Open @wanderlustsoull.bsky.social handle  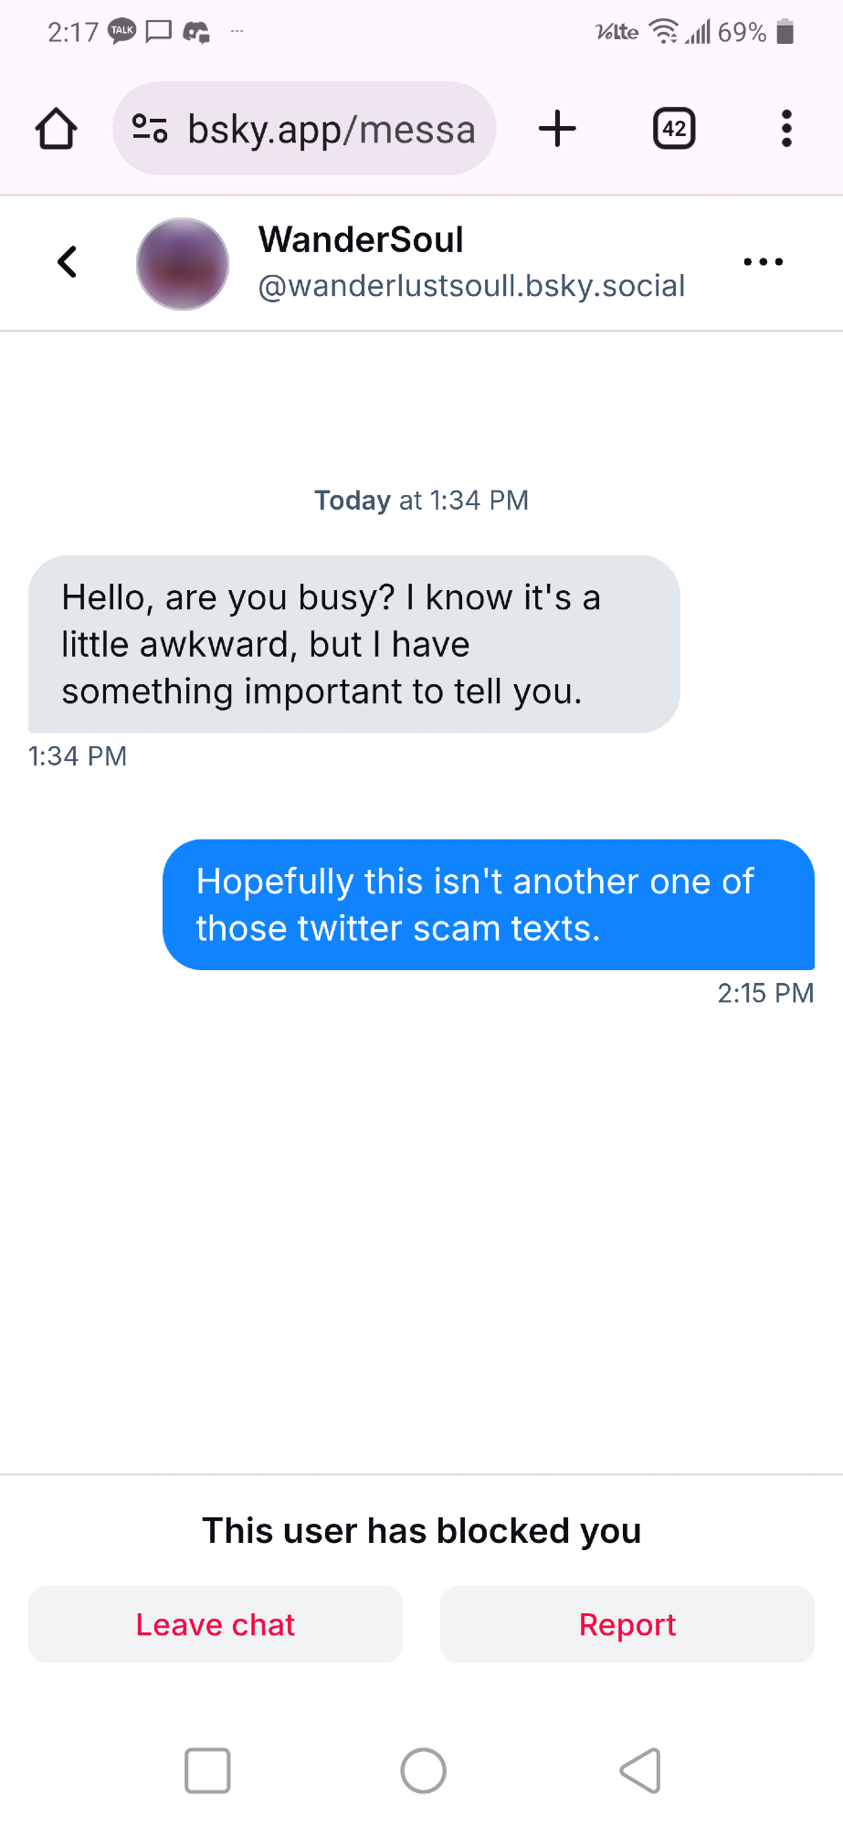pyautogui.click(x=471, y=286)
